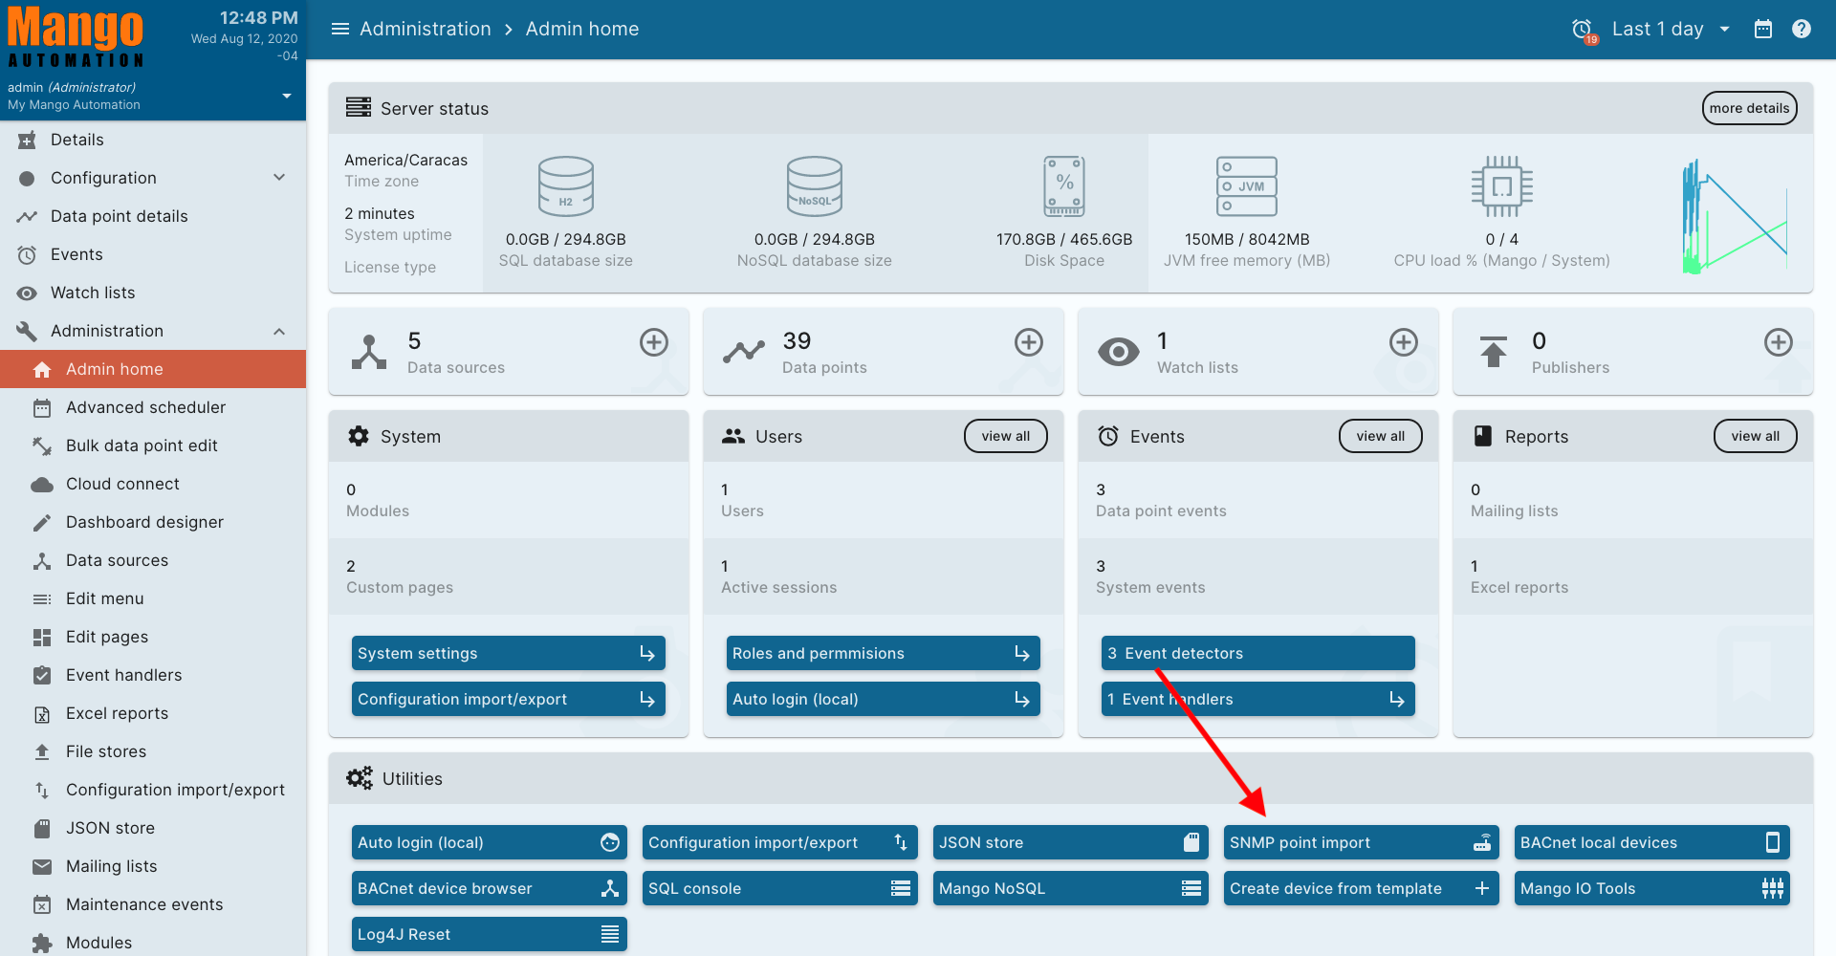Click Administration in the breadcrumb

[x=426, y=29]
